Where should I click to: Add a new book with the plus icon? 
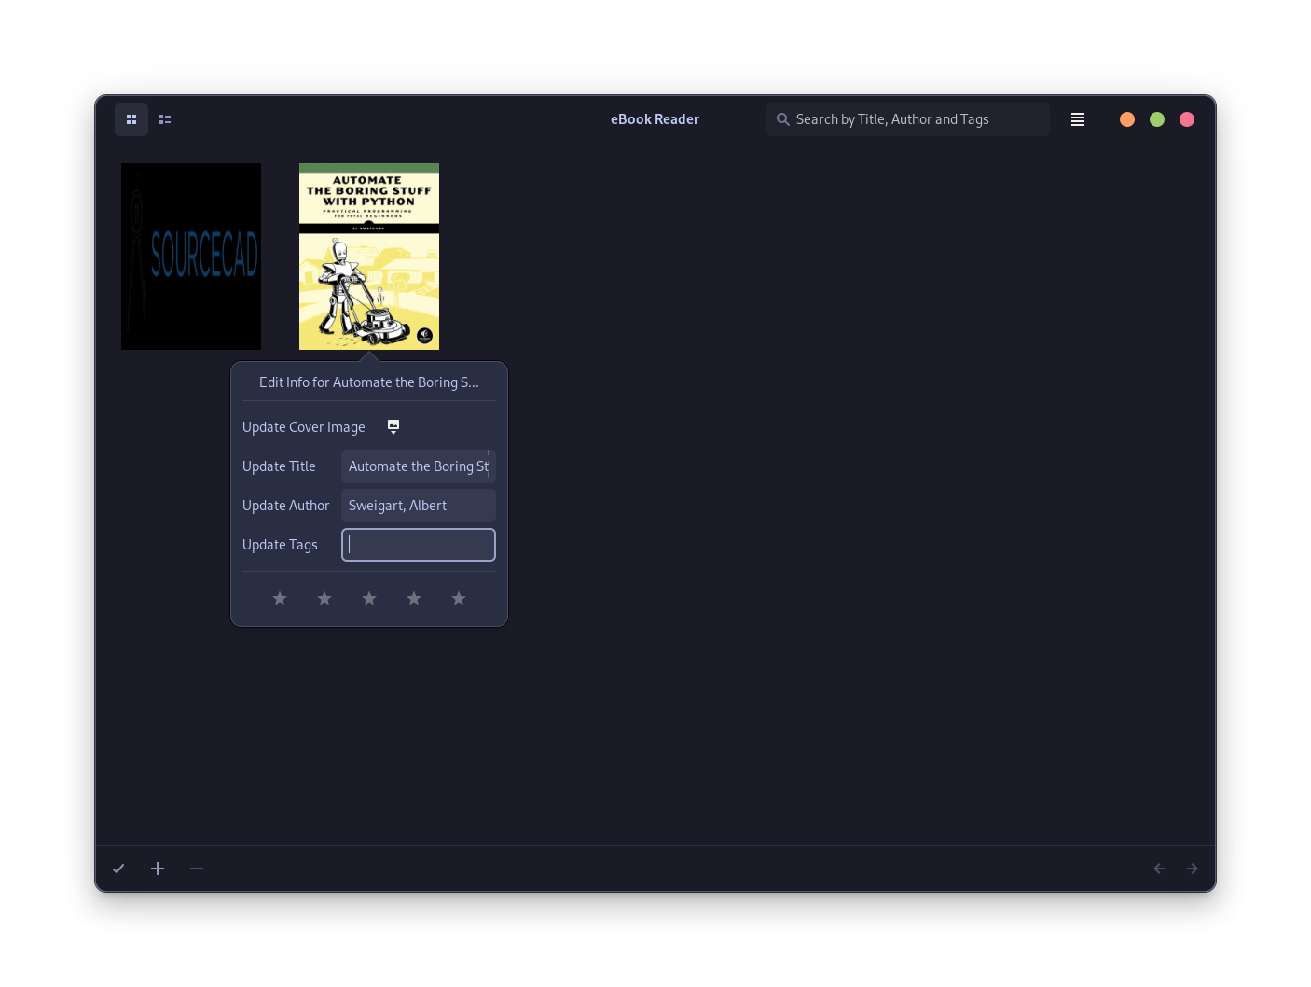[x=158, y=869]
